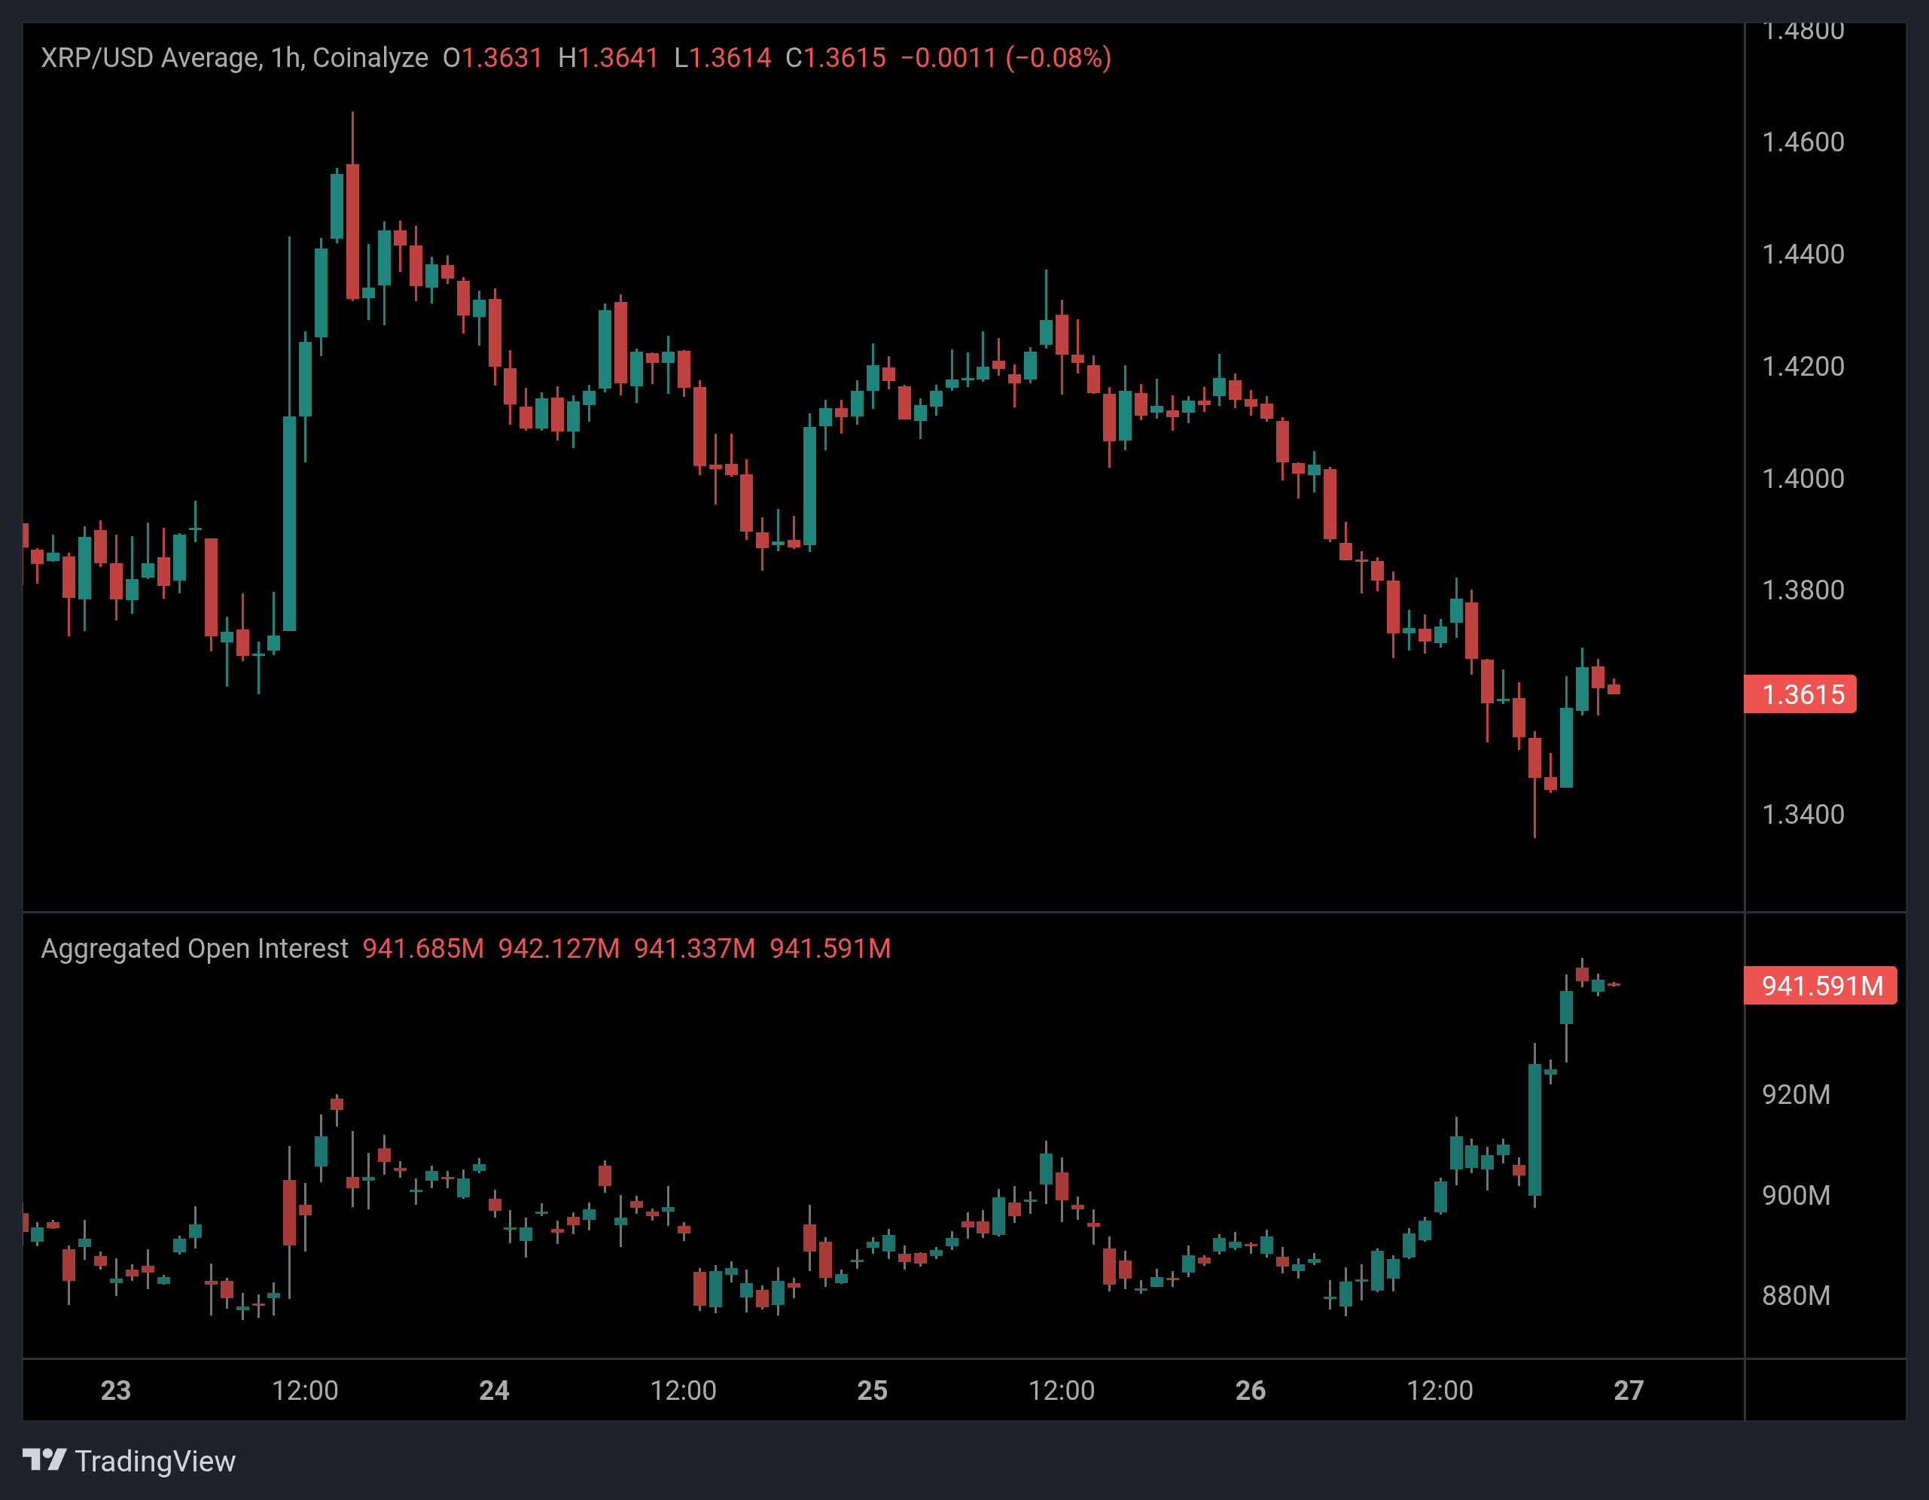Click the 27 date on the time axis

[x=1629, y=1389]
